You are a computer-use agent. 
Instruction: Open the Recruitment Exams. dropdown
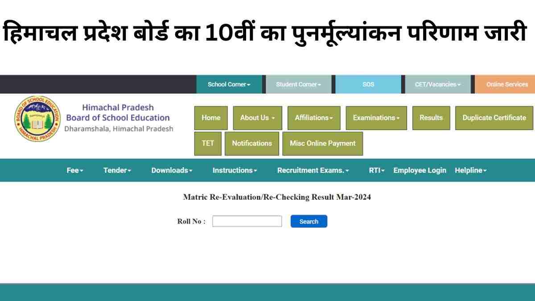click(x=313, y=170)
